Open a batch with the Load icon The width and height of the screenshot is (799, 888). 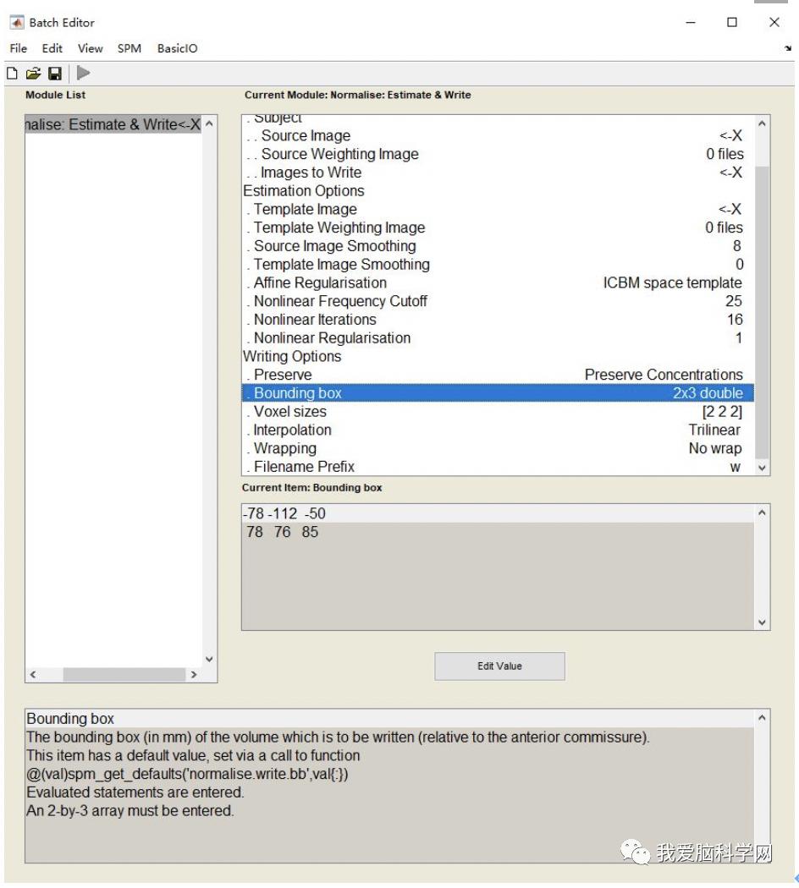click(x=34, y=73)
